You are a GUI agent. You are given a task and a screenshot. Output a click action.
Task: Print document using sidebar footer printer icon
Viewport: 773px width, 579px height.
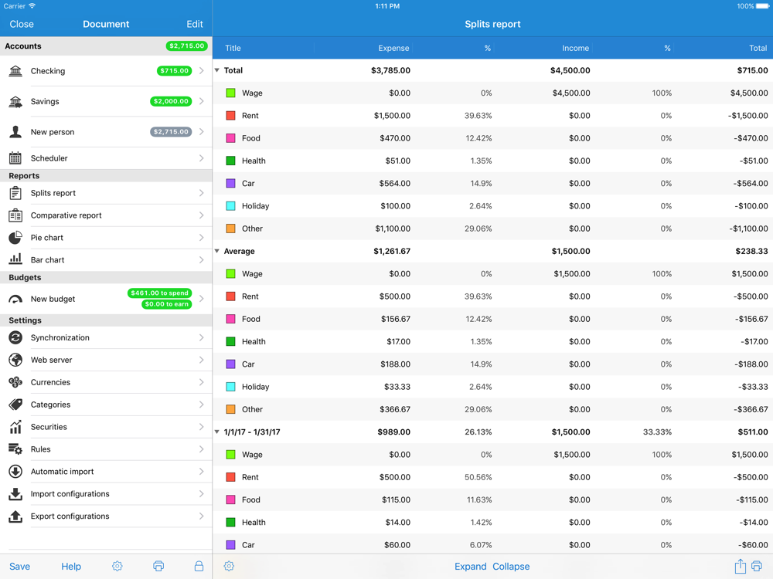click(158, 566)
